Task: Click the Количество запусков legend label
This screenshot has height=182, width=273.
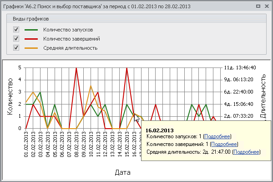Action: point(68,30)
